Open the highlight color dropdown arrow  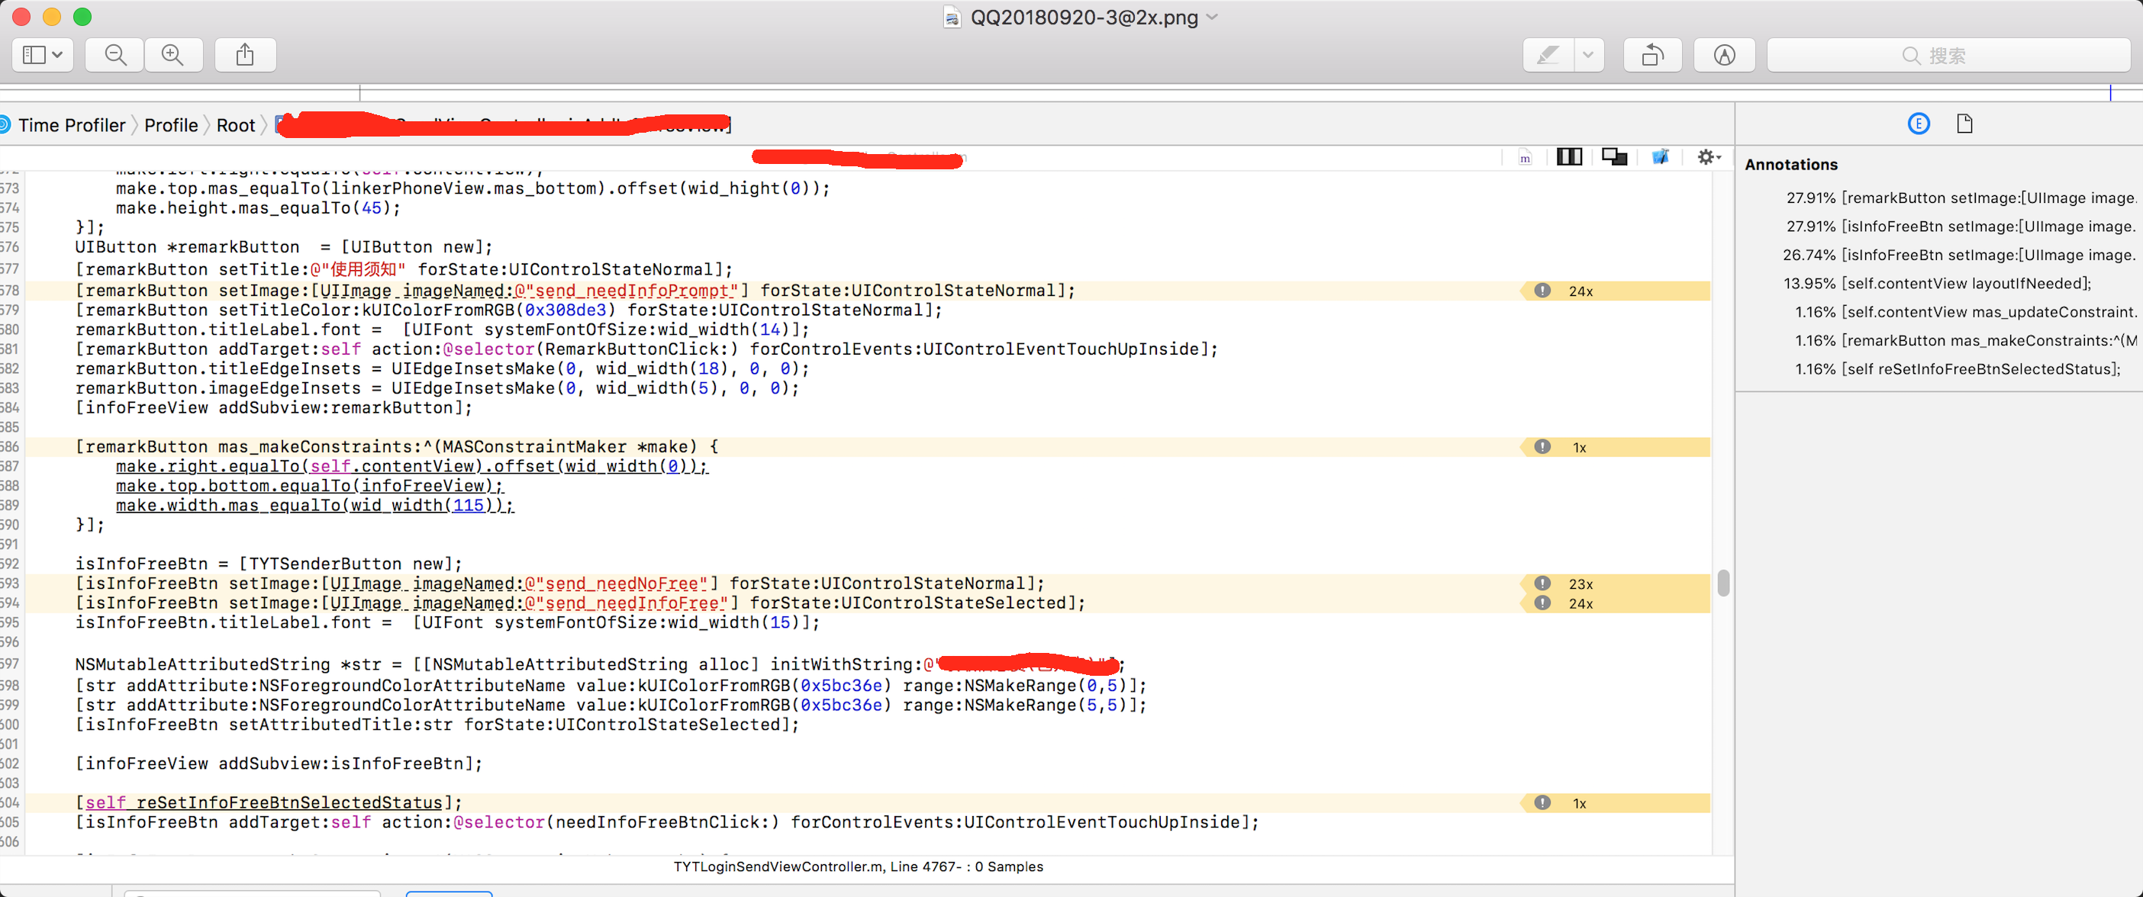[1588, 55]
